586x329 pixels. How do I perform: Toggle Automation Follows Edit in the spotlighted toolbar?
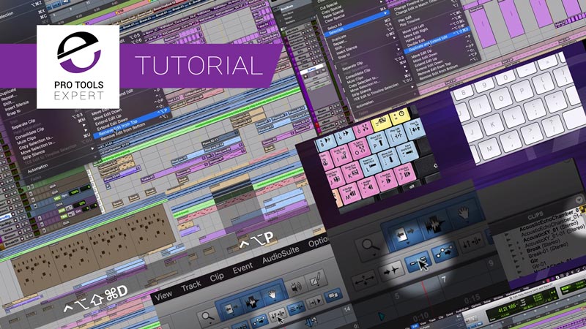445,252
